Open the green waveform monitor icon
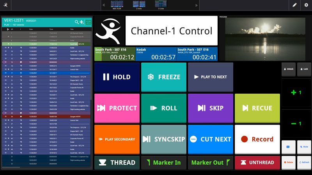 (x=89, y=22)
